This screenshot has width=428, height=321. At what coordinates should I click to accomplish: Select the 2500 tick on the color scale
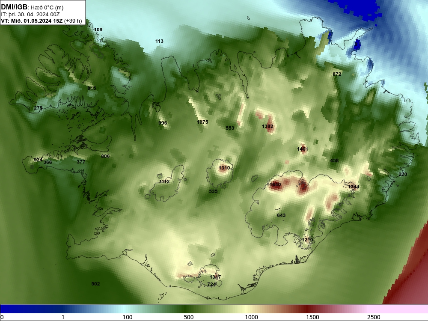click(x=374, y=317)
